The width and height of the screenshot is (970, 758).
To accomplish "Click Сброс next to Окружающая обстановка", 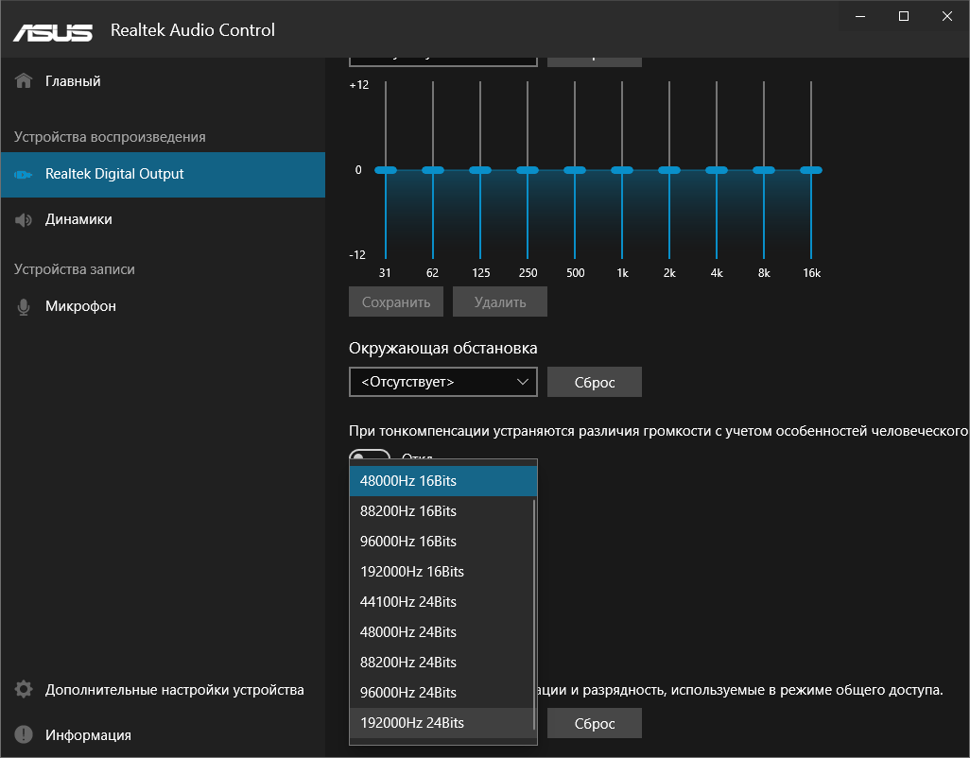I will (594, 382).
